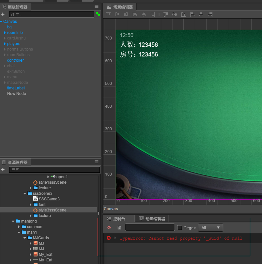The image size is (262, 264).
Task: Click the console open log file icon
Action: (119, 227)
